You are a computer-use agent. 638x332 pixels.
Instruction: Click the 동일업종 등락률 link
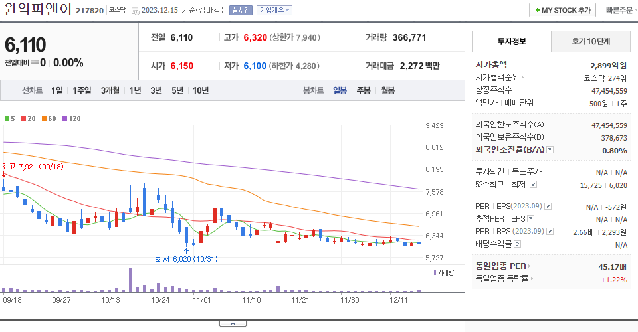point(502,279)
